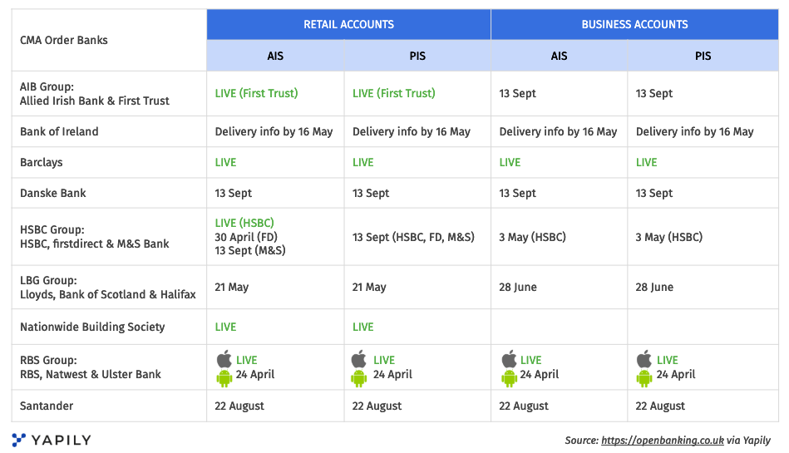
Task: Select 'Nationwide Building Society' row label
Action: coord(92,327)
